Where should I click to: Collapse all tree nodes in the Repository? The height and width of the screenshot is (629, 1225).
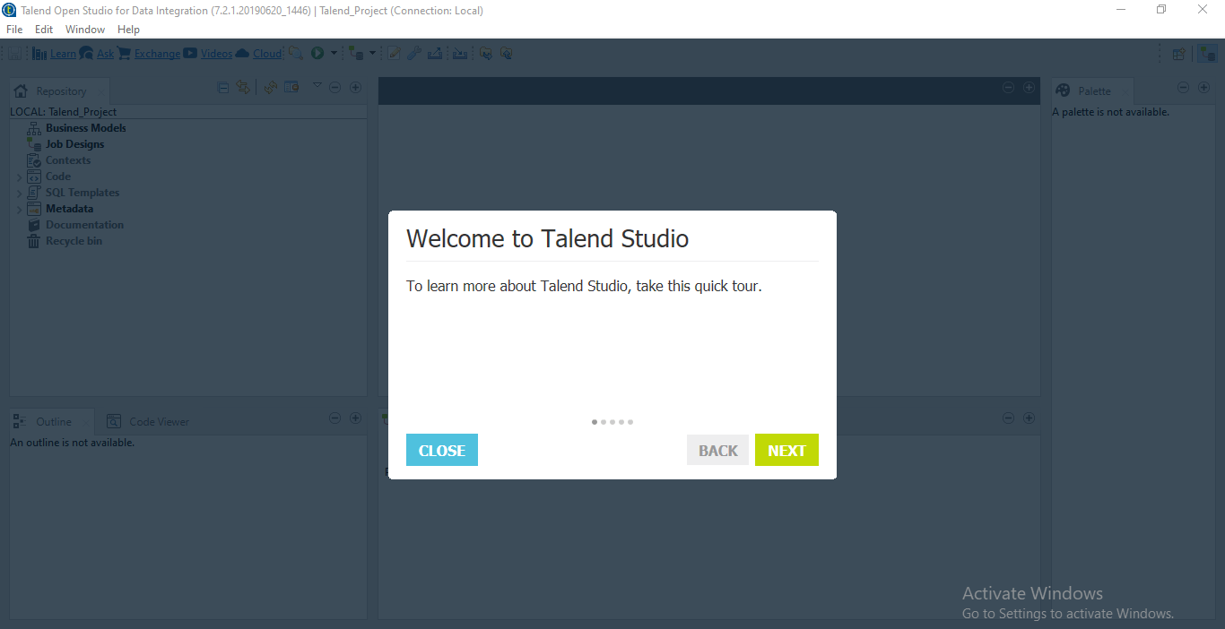[222, 87]
